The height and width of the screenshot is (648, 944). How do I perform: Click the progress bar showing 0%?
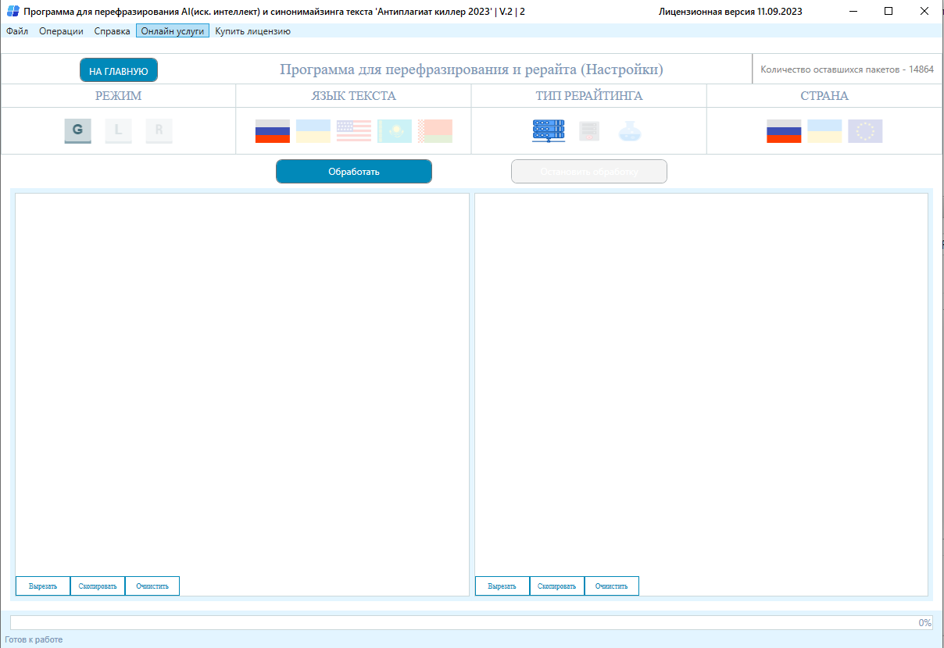(471, 623)
